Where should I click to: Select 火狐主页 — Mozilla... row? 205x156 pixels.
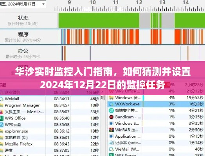(x=50, y=112)
